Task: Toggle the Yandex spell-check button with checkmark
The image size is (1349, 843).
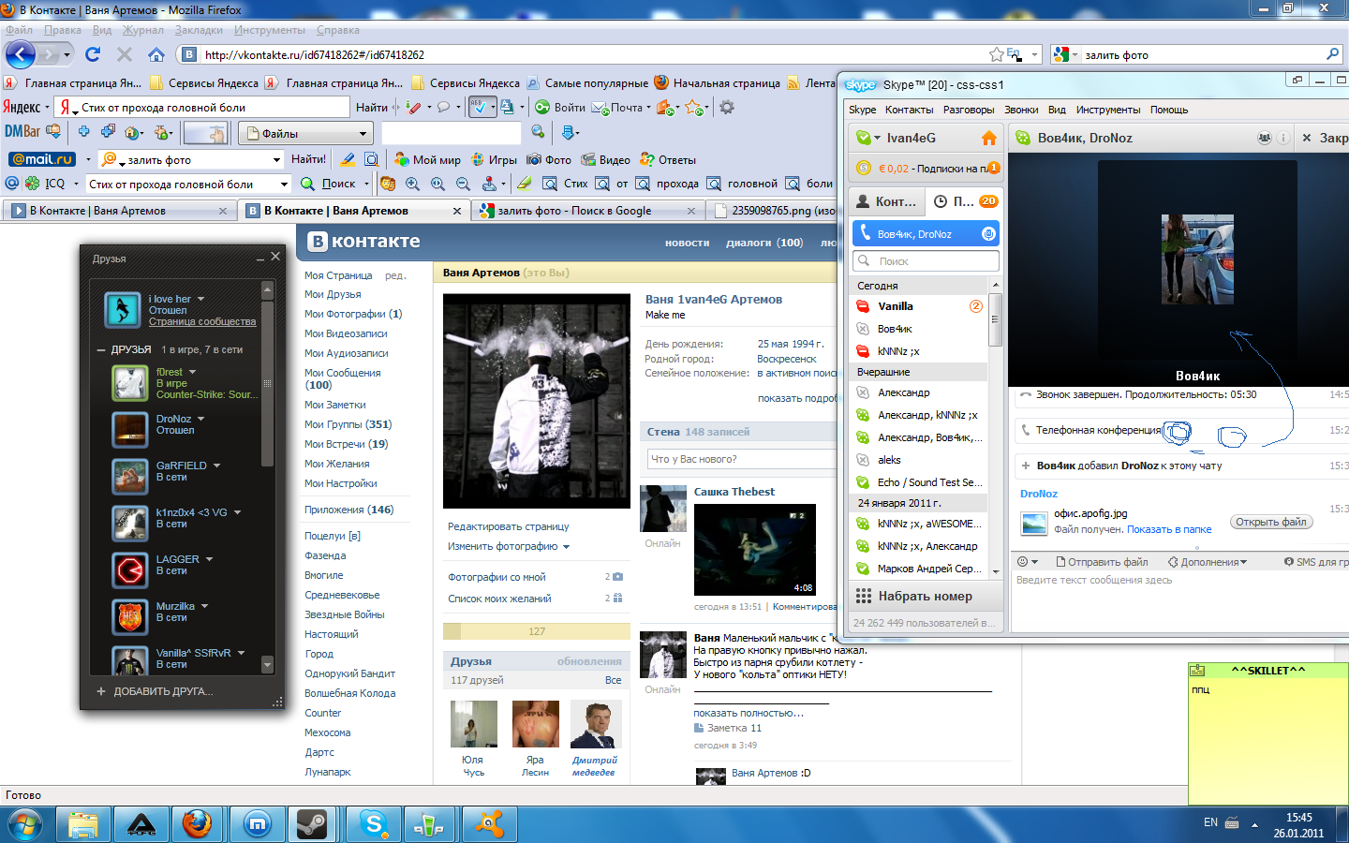Action: [x=482, y=107]
